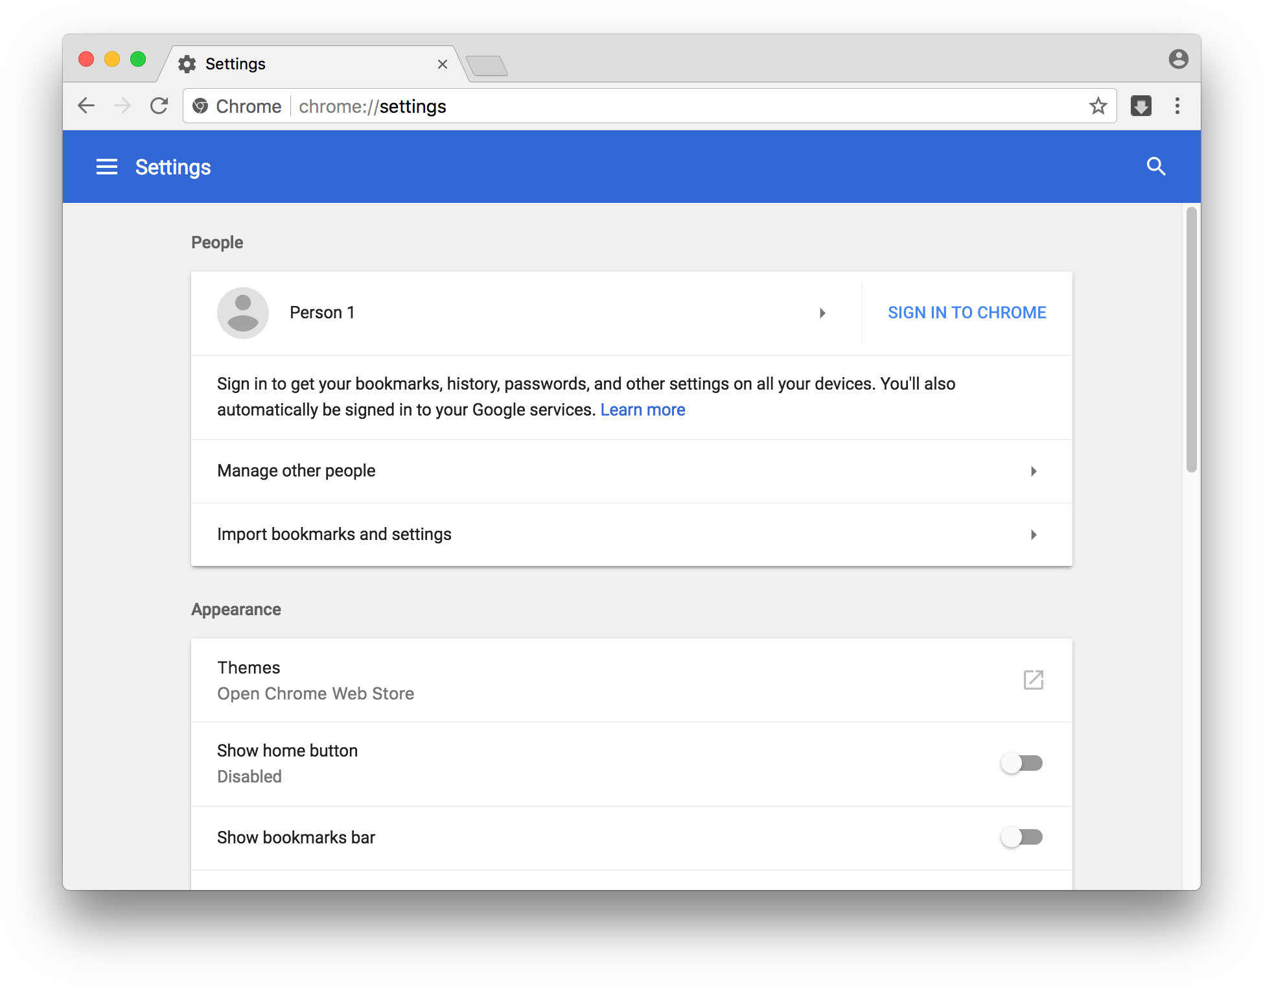Click the Person 1 avatar image

point(243,312)
